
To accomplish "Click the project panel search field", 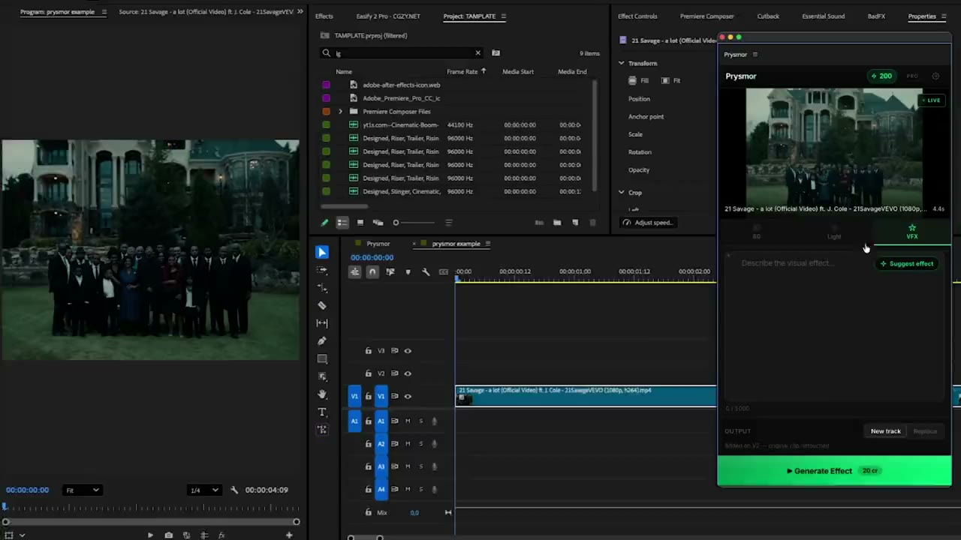I will tap(402, 53).
